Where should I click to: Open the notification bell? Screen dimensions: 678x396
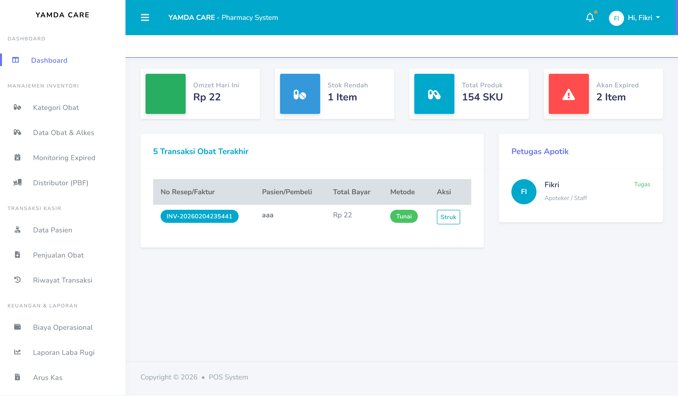(590, 18)
